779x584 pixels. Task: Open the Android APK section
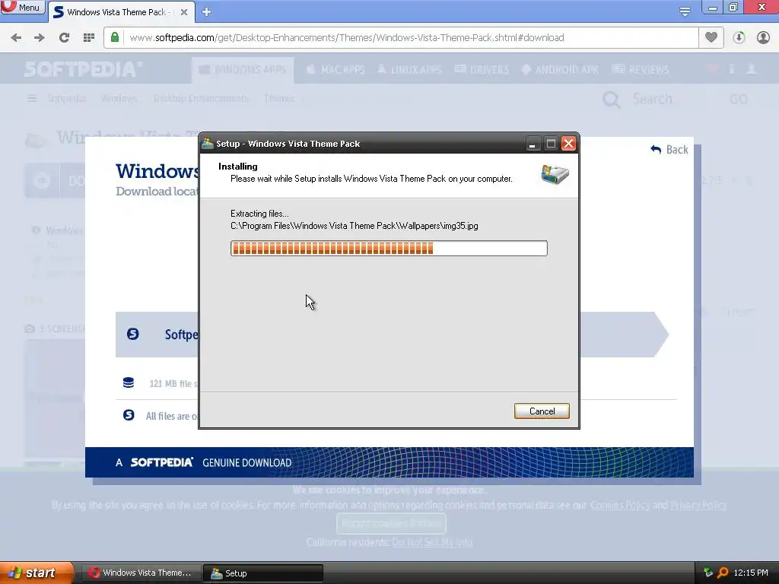tap(559, 69)
